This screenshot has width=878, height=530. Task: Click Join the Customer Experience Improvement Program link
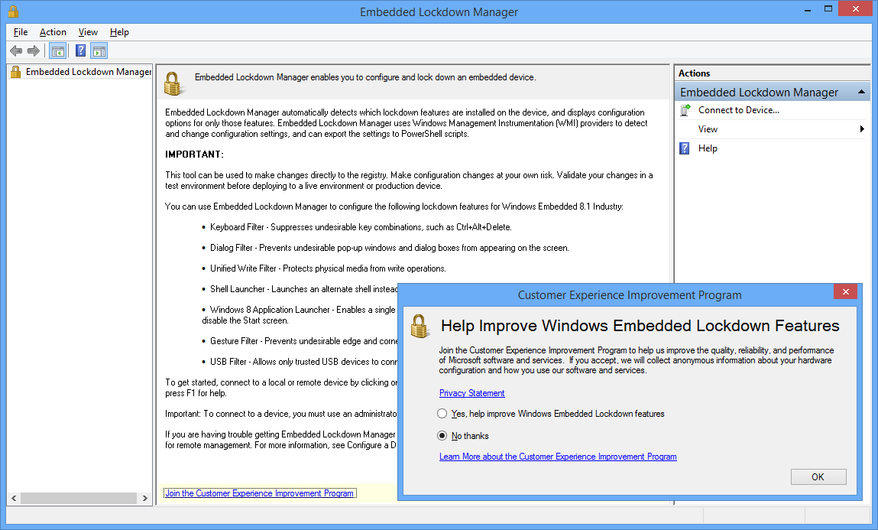click(x=259, y=493)
